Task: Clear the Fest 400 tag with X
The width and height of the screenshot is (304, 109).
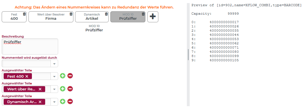Action: (27, 77)
